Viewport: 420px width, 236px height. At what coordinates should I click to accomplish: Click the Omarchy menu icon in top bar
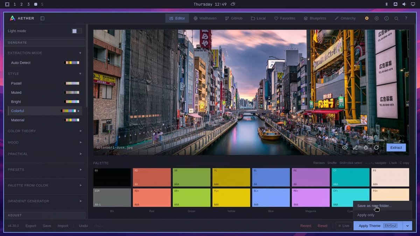click(7, 4)
